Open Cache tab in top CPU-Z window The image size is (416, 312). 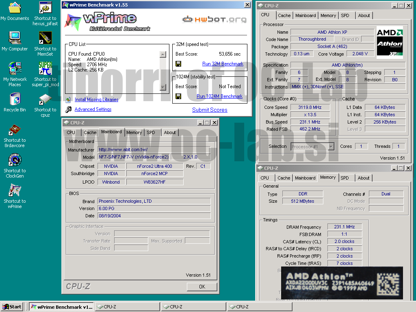(284, 15)
